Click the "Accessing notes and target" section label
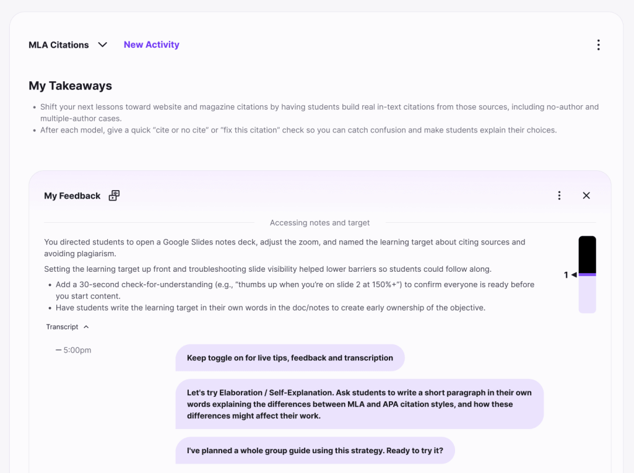Viewport: 634px width, 473px height. pos(319,223)
